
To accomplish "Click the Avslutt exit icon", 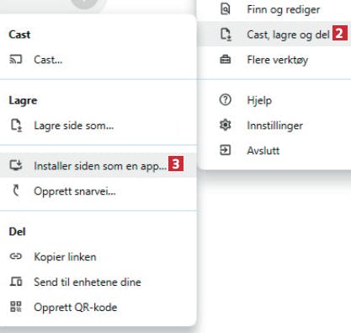I will [x=226, y=150].
